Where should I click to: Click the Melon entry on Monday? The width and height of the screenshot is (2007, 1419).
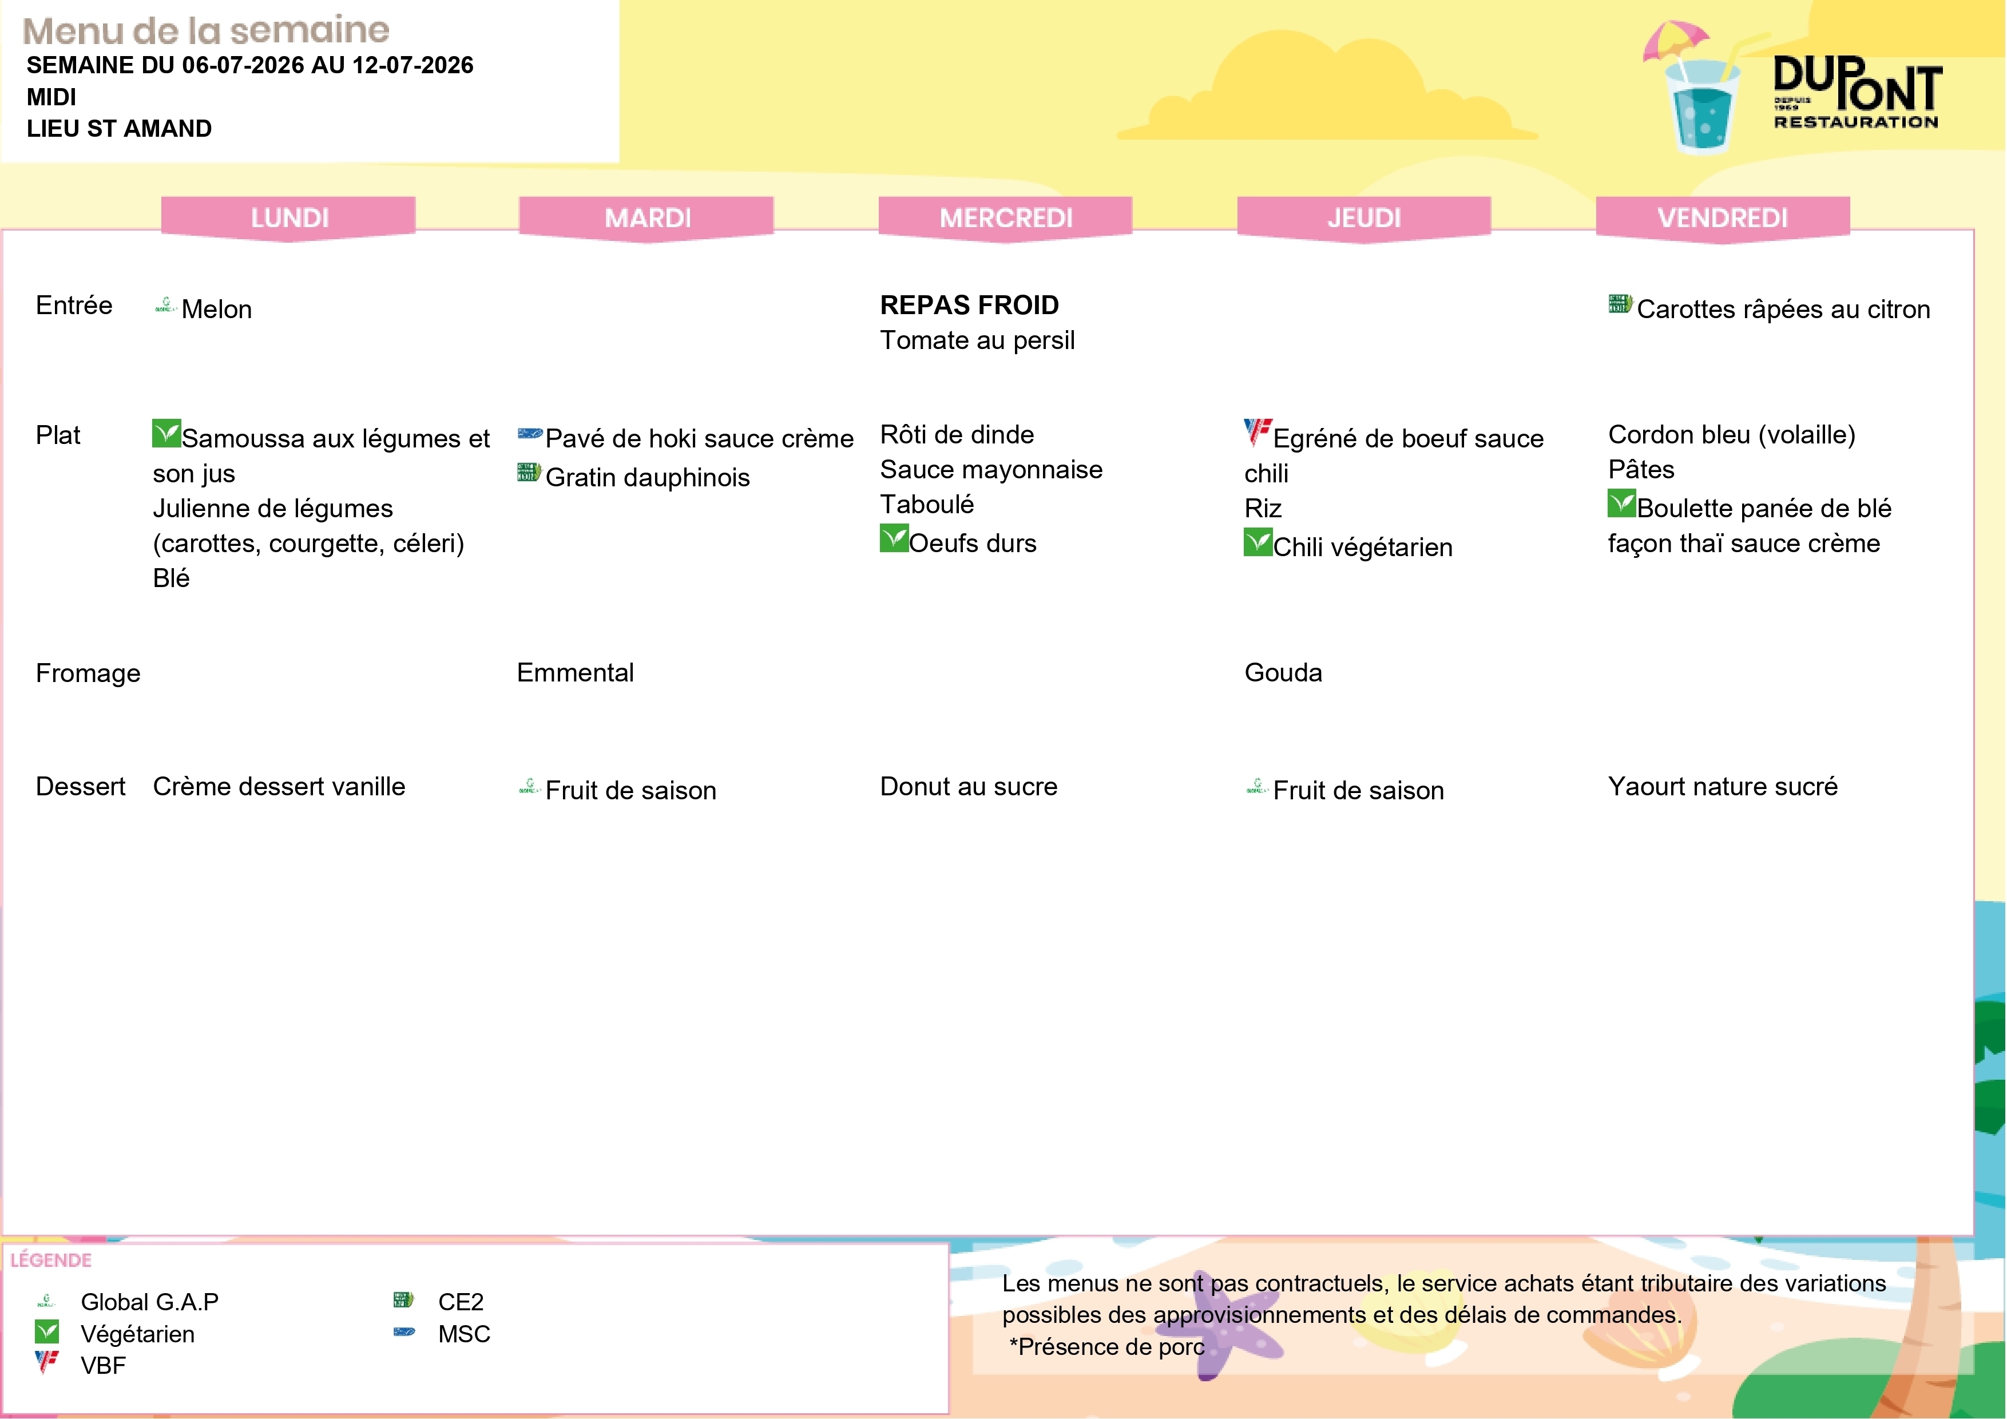pyautogui.click(x=217, y=308)
